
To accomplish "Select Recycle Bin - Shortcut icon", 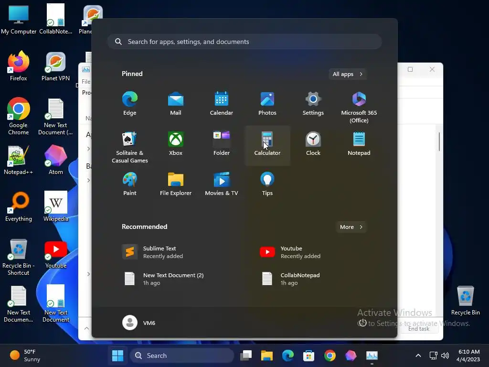I will (x=19, y=257).
